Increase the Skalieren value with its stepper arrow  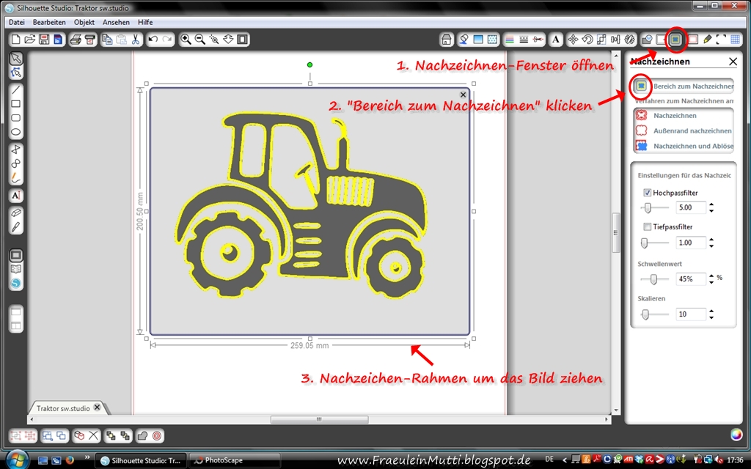coord(711,311)
